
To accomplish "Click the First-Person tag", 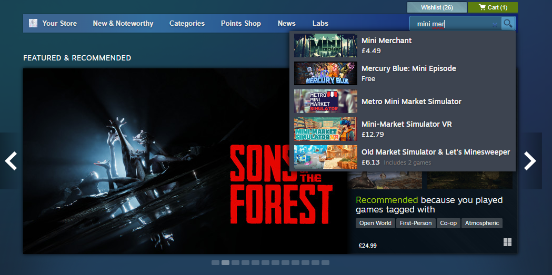I will coord(416,223).
